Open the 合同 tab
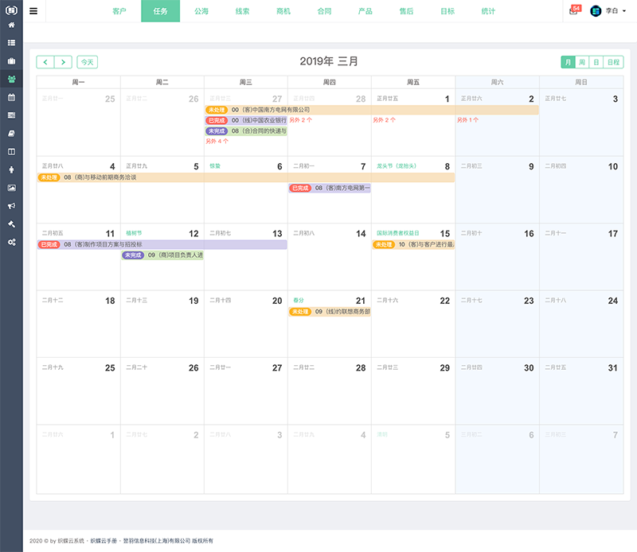Image resolution: width=637 pixels, height=552 pixels. coord(324,11)
